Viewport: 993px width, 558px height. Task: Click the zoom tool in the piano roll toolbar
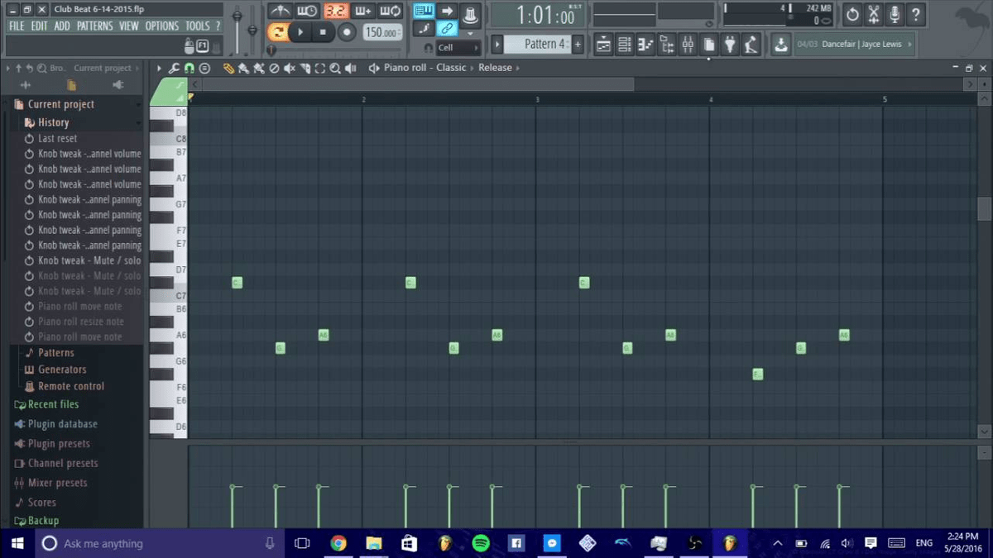pos(334,68)
